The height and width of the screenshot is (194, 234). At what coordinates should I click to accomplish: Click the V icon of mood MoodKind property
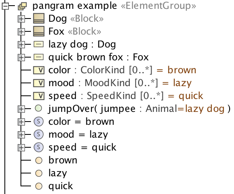39,83
